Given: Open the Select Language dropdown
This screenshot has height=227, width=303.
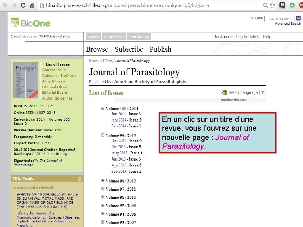Looking at the screenshot, I should pos(243,92).
